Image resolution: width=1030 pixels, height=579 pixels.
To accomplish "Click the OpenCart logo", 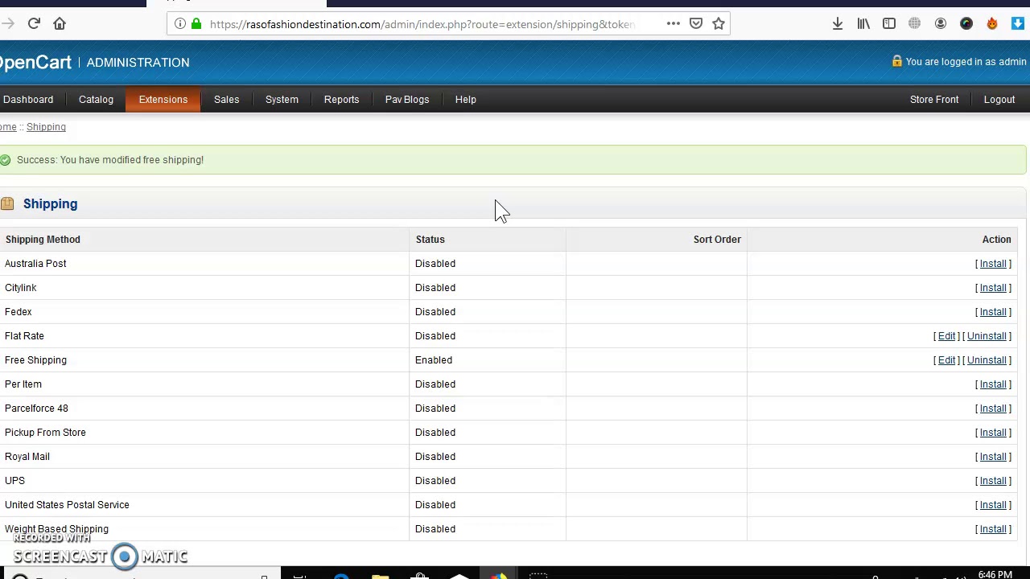I will click(35, 63).
